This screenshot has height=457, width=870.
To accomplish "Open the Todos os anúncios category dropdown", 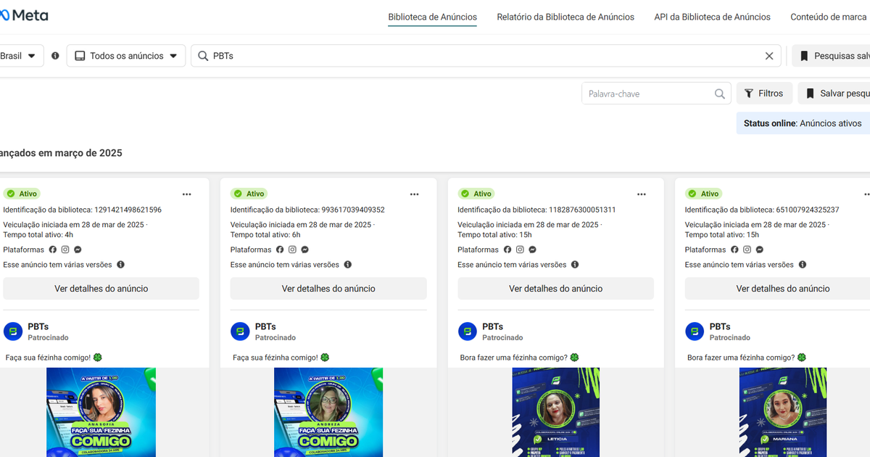I will coord(126,56).
